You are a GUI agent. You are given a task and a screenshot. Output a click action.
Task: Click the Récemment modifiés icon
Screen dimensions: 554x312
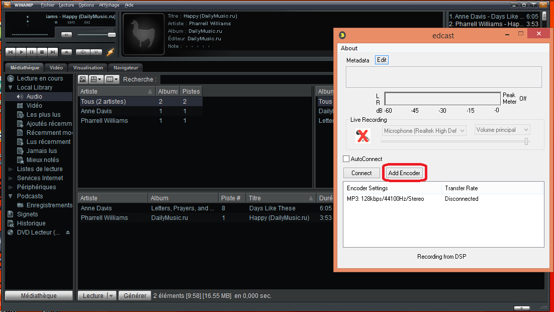tap(20, 133)
